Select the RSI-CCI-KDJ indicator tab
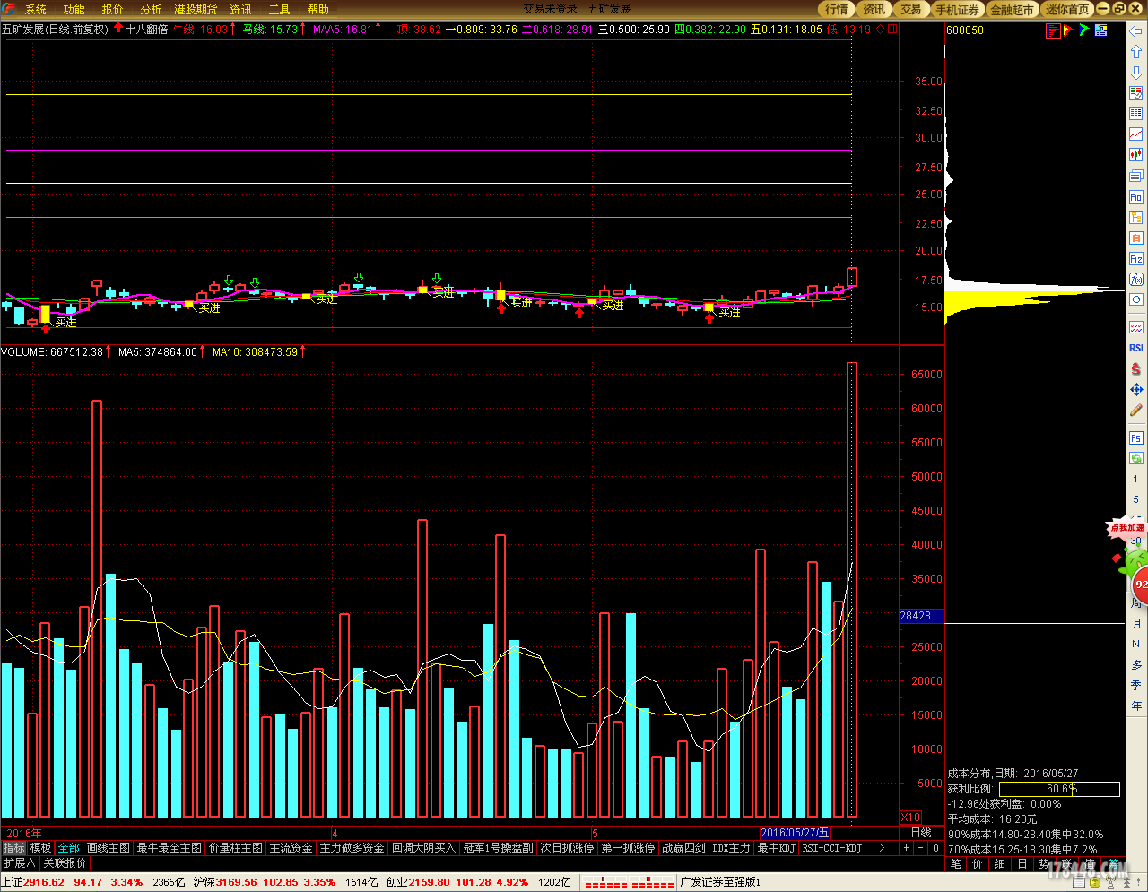The width and height of the screenshot is (1148, 892). pyautogui.click(x=831, y=847)
